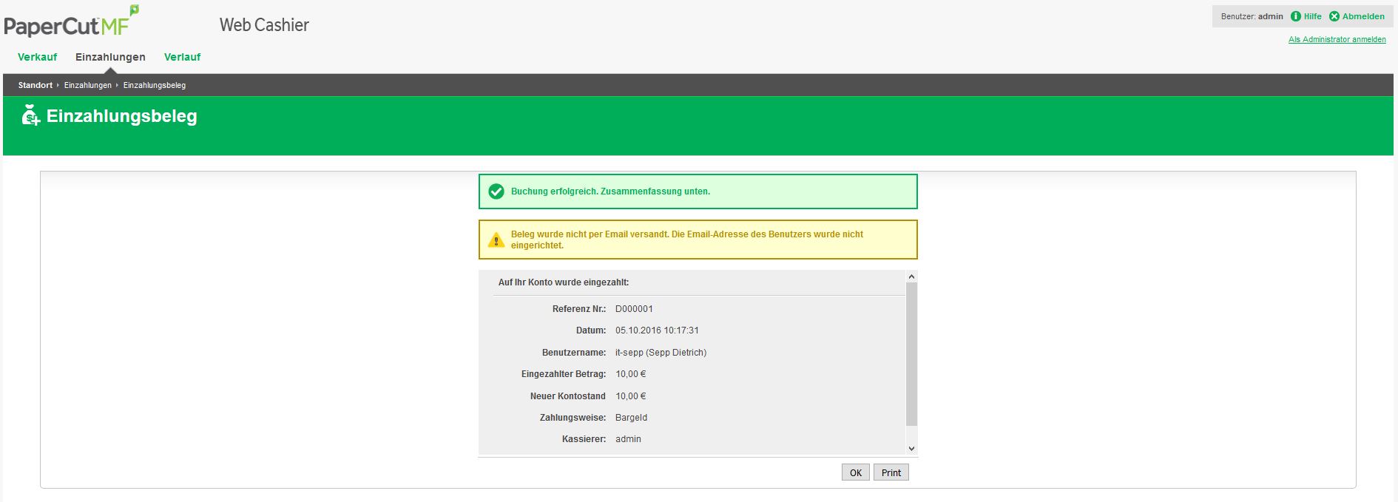Open the Verkauf tab

click(37, 57)
